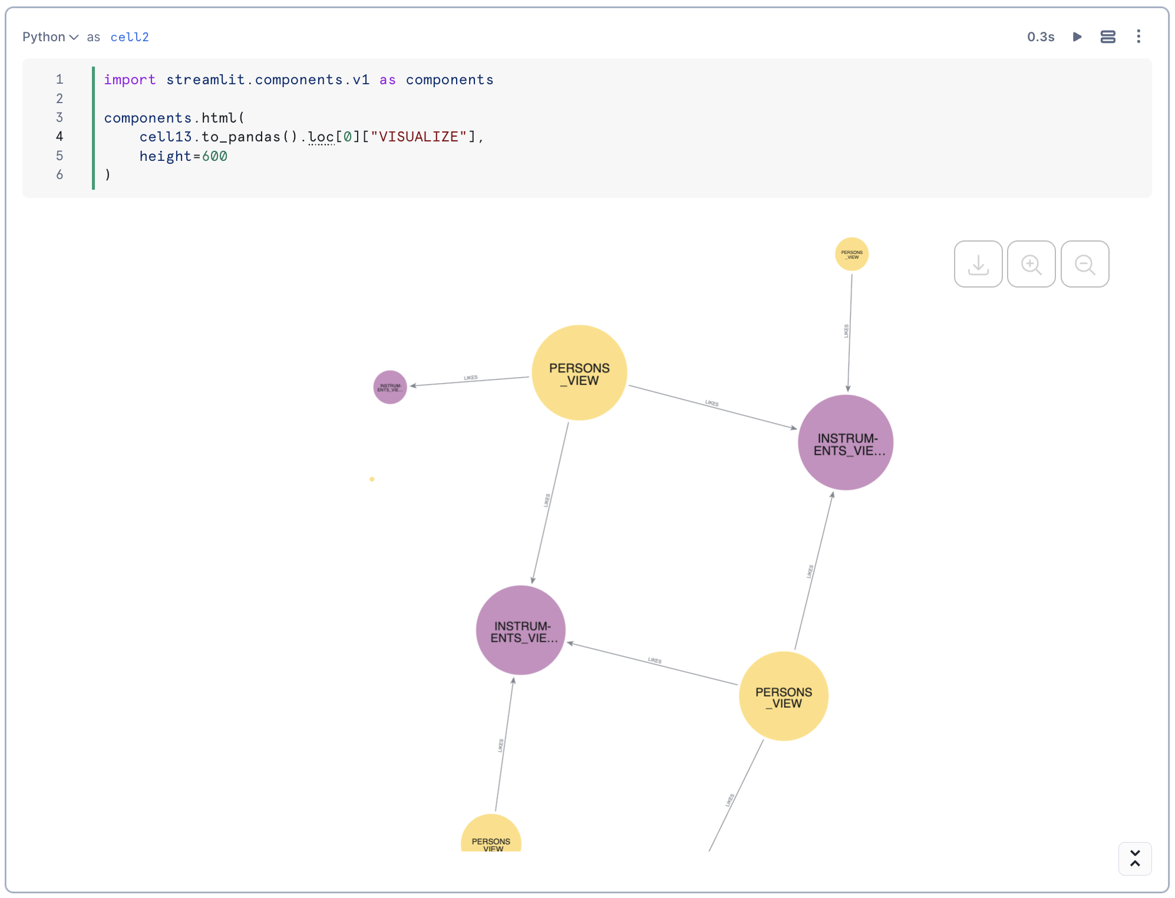Click line number 4 in the gutter
Image resolution: width=1175 pixels, height=898 pixels.
point(60,137)
